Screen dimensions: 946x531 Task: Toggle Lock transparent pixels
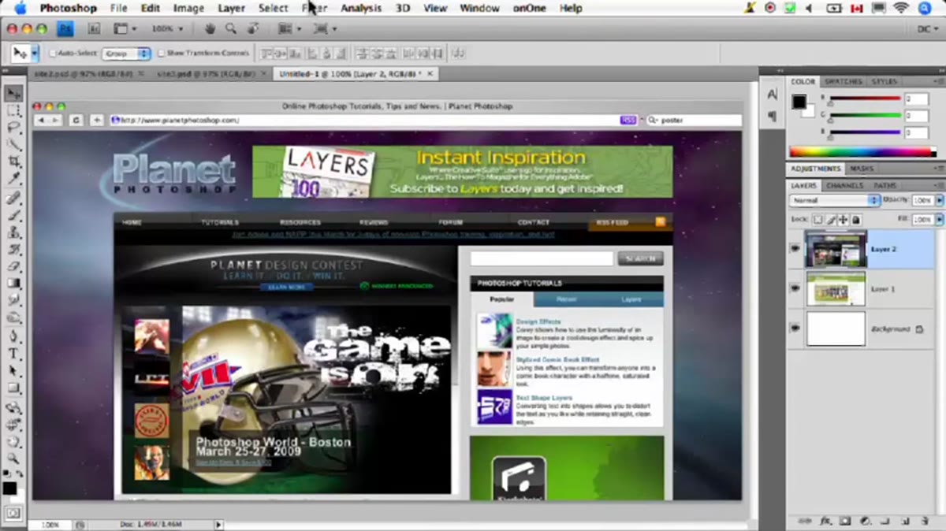pos(818,220)
